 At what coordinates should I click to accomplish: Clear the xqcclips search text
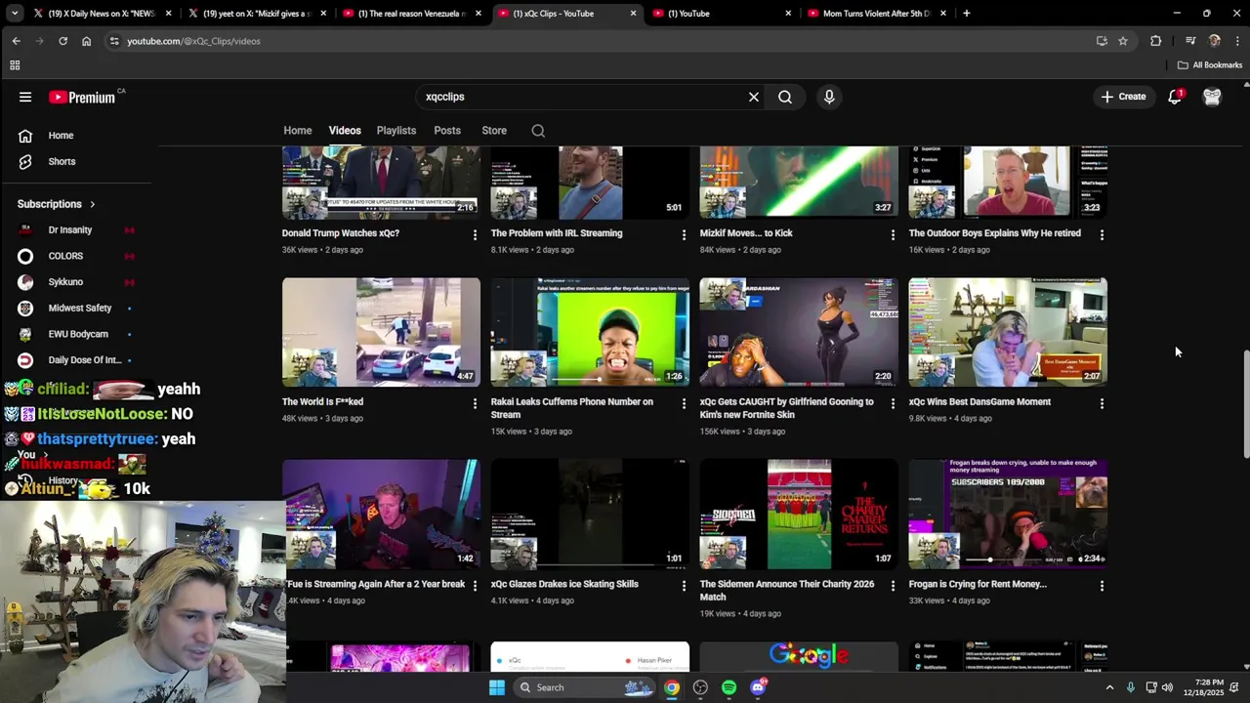pos(754,97)
